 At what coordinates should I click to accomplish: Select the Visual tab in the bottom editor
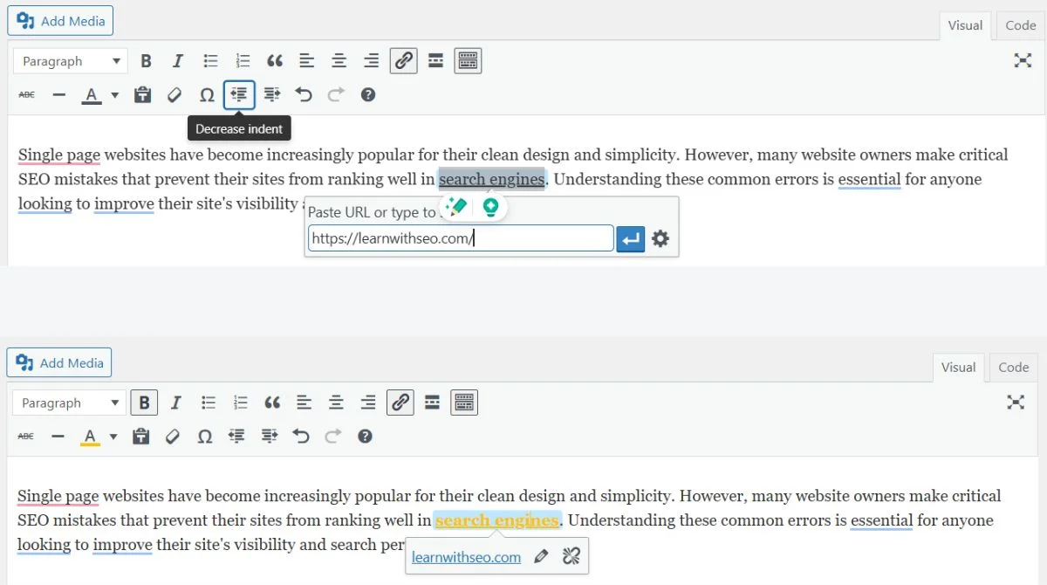tap(958, 368)
